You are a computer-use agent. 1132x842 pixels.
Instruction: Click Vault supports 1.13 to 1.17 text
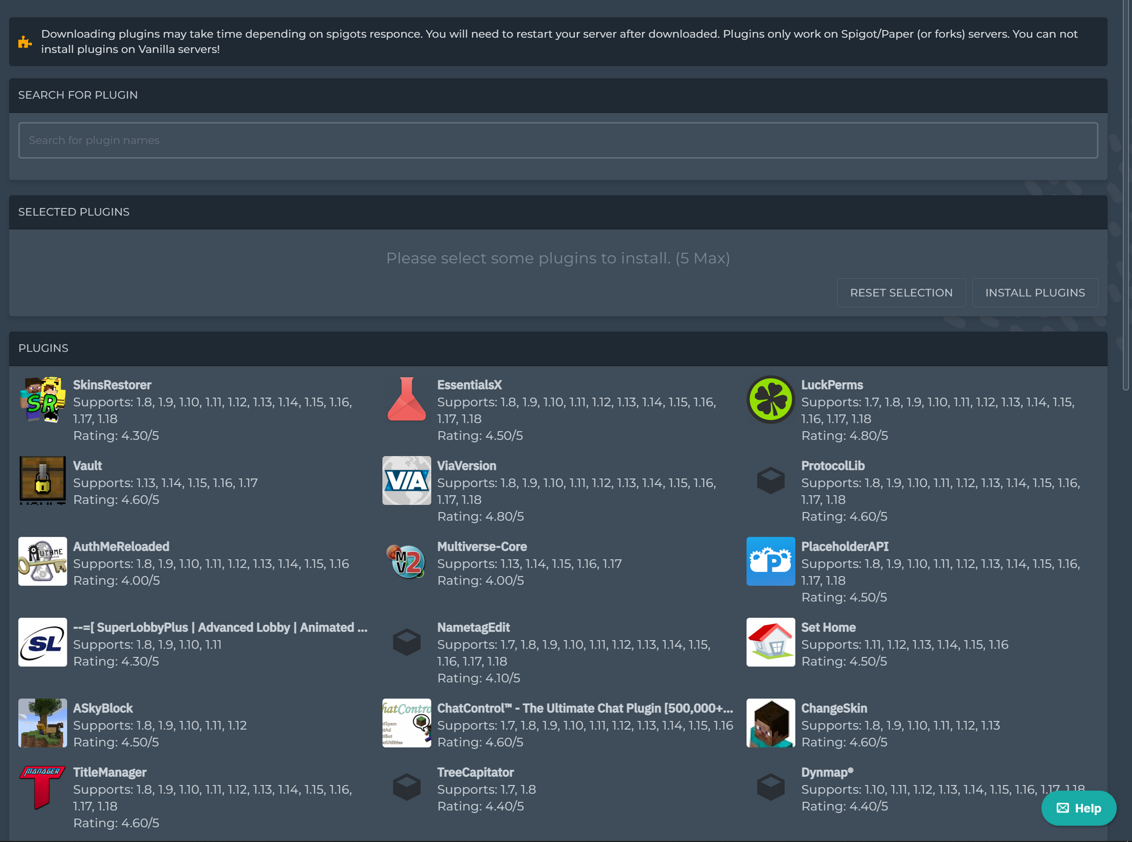pyautogui.click(x=165, y=483)
